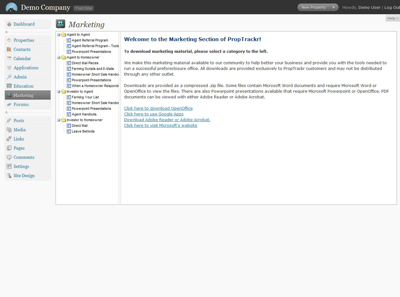Click the Calendar icon in sidebar
This screenshot has height=297, width=400.
[x=9, y=59]
